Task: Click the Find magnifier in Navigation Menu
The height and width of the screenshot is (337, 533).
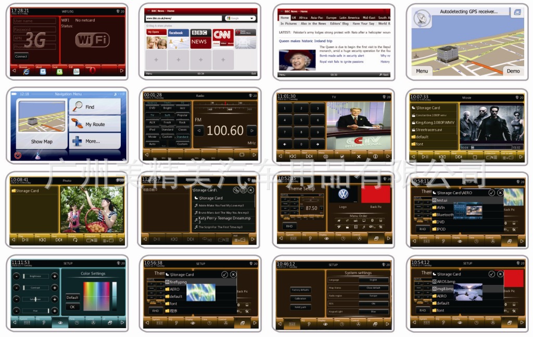Action: click(x=78, y=106)
